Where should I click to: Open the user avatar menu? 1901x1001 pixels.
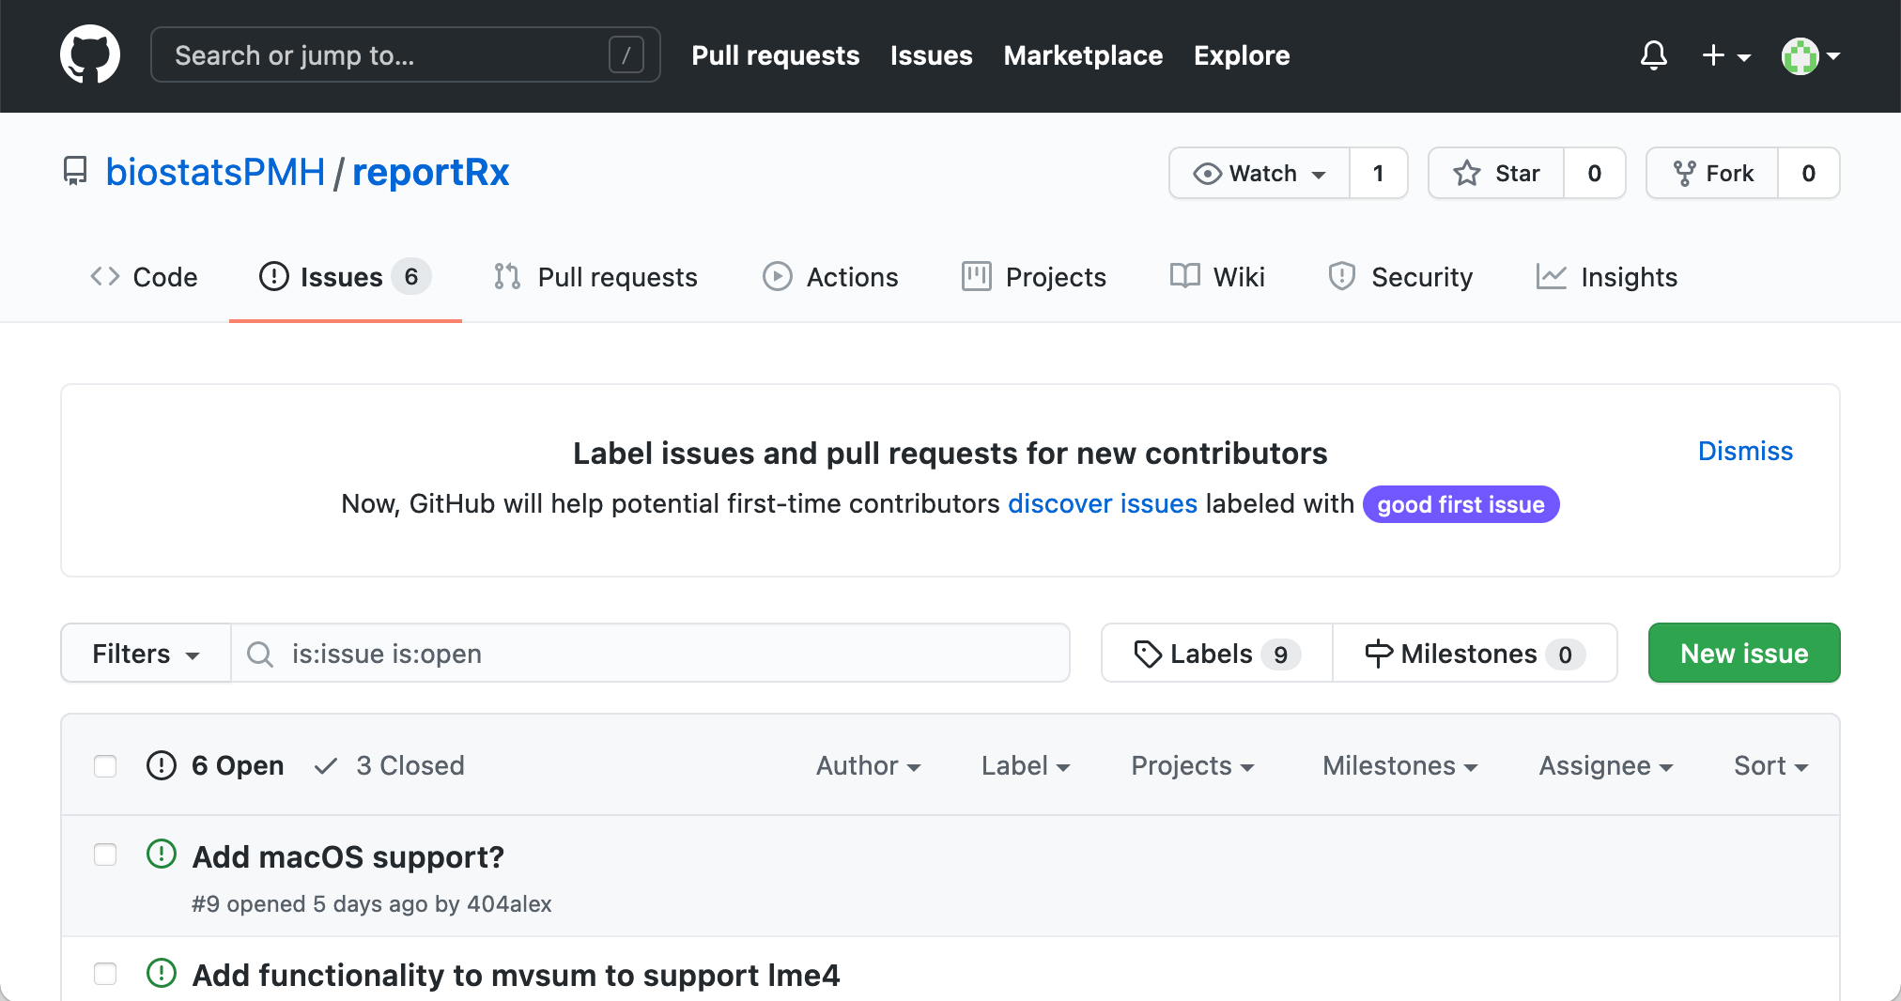1809,55
